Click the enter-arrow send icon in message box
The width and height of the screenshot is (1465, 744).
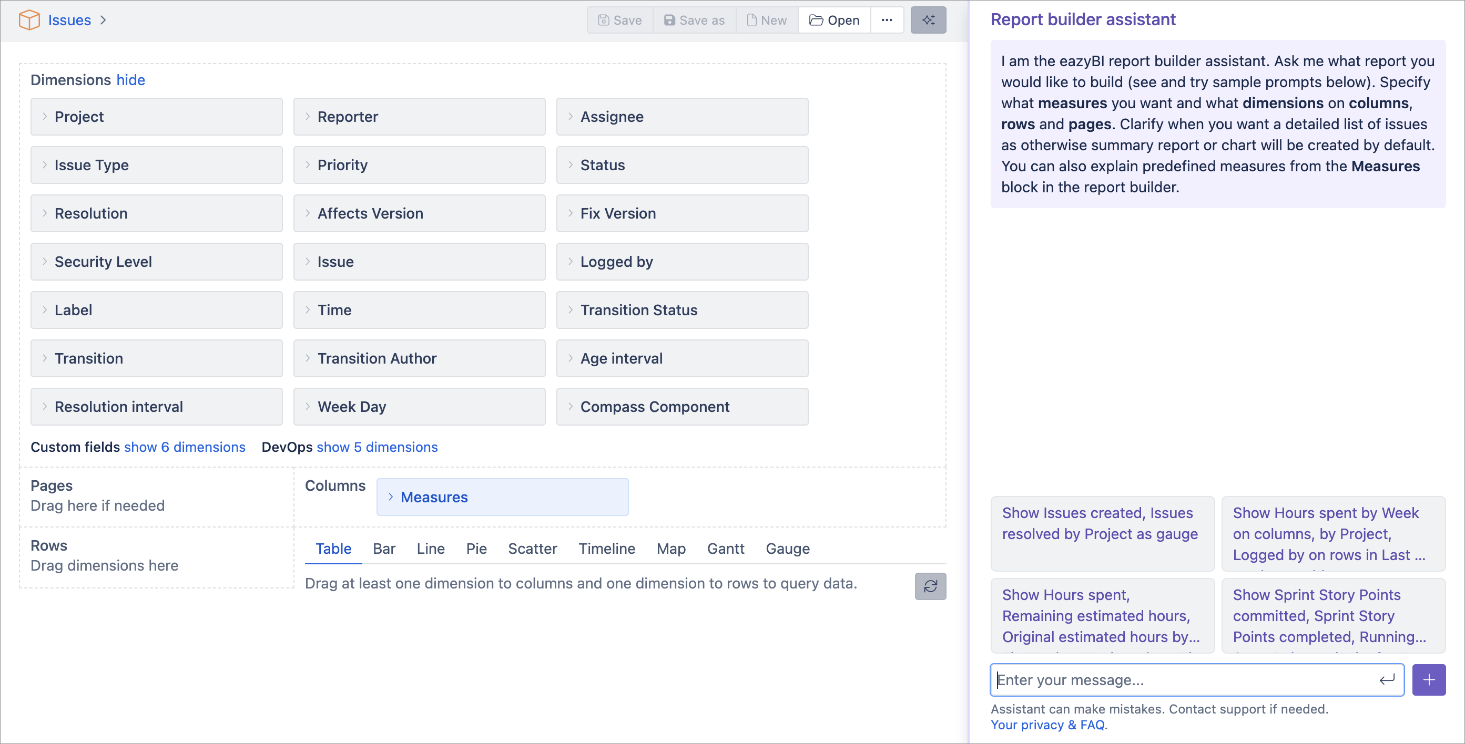(1387, 680)
